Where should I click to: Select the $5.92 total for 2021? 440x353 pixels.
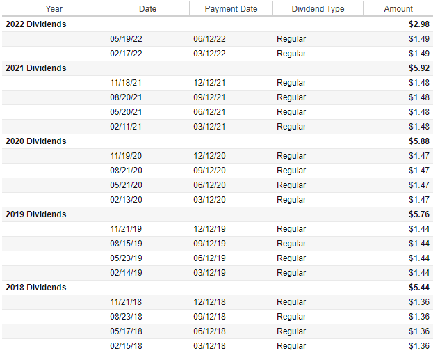419,68
